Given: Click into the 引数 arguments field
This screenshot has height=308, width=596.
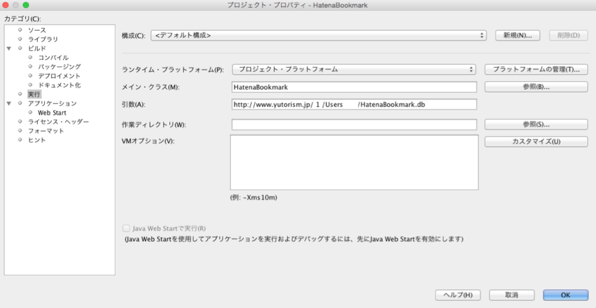Looking at the screenshot, I should 354,104.
